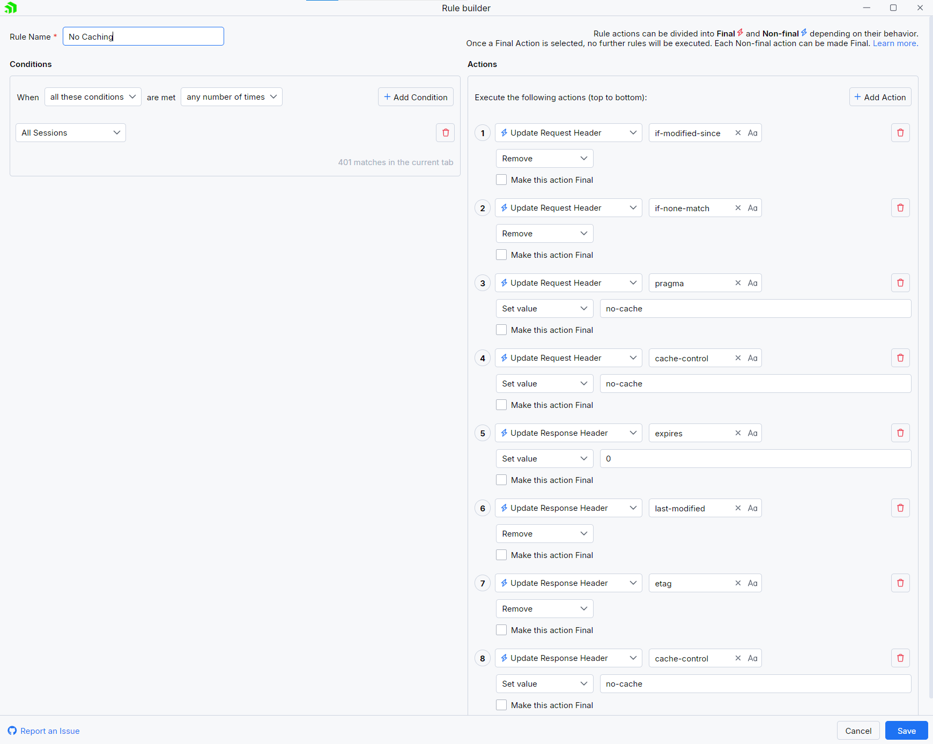Click the GitHub icon beside Report an Issue
This screenshot has width=933, height=744.
tap(11, 731)
